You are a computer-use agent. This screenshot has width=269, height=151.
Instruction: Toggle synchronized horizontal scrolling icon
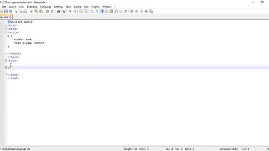tap(86, 11)
